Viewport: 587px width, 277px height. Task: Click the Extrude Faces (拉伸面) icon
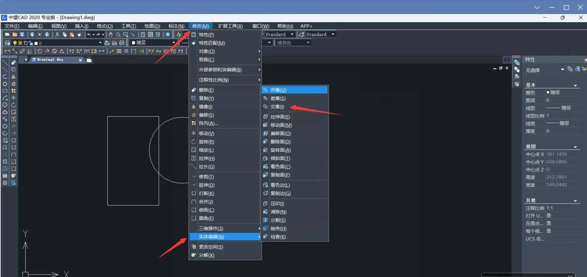(x=265, y=117)
